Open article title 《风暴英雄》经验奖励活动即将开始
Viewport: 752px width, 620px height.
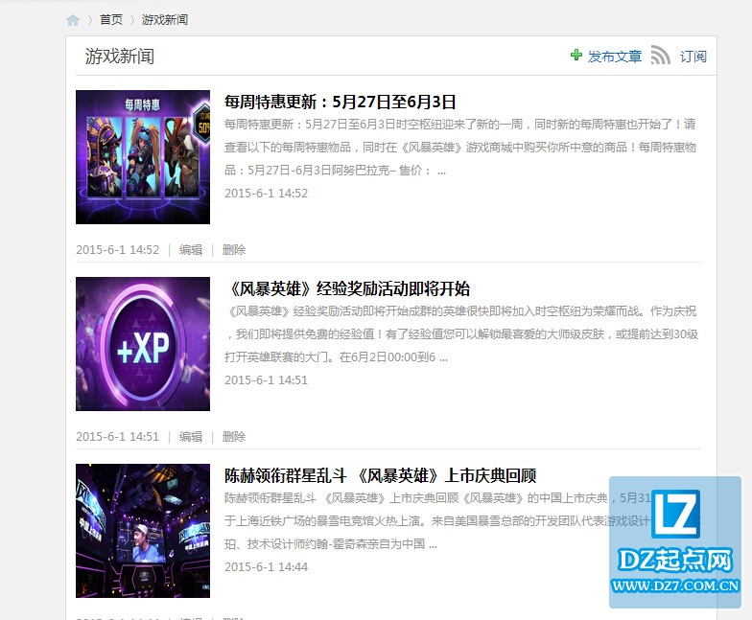347,288
